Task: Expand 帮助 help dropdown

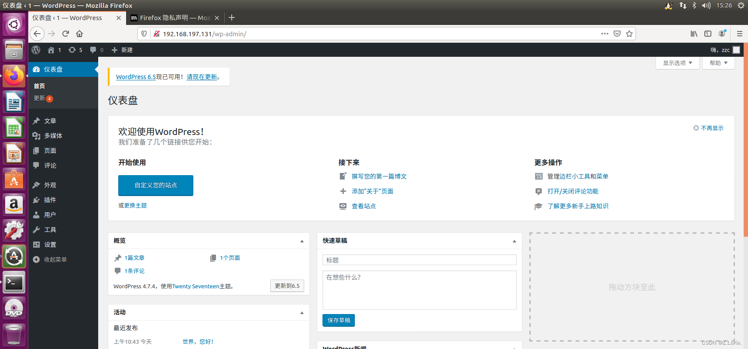Action: (x=718, y=63)
